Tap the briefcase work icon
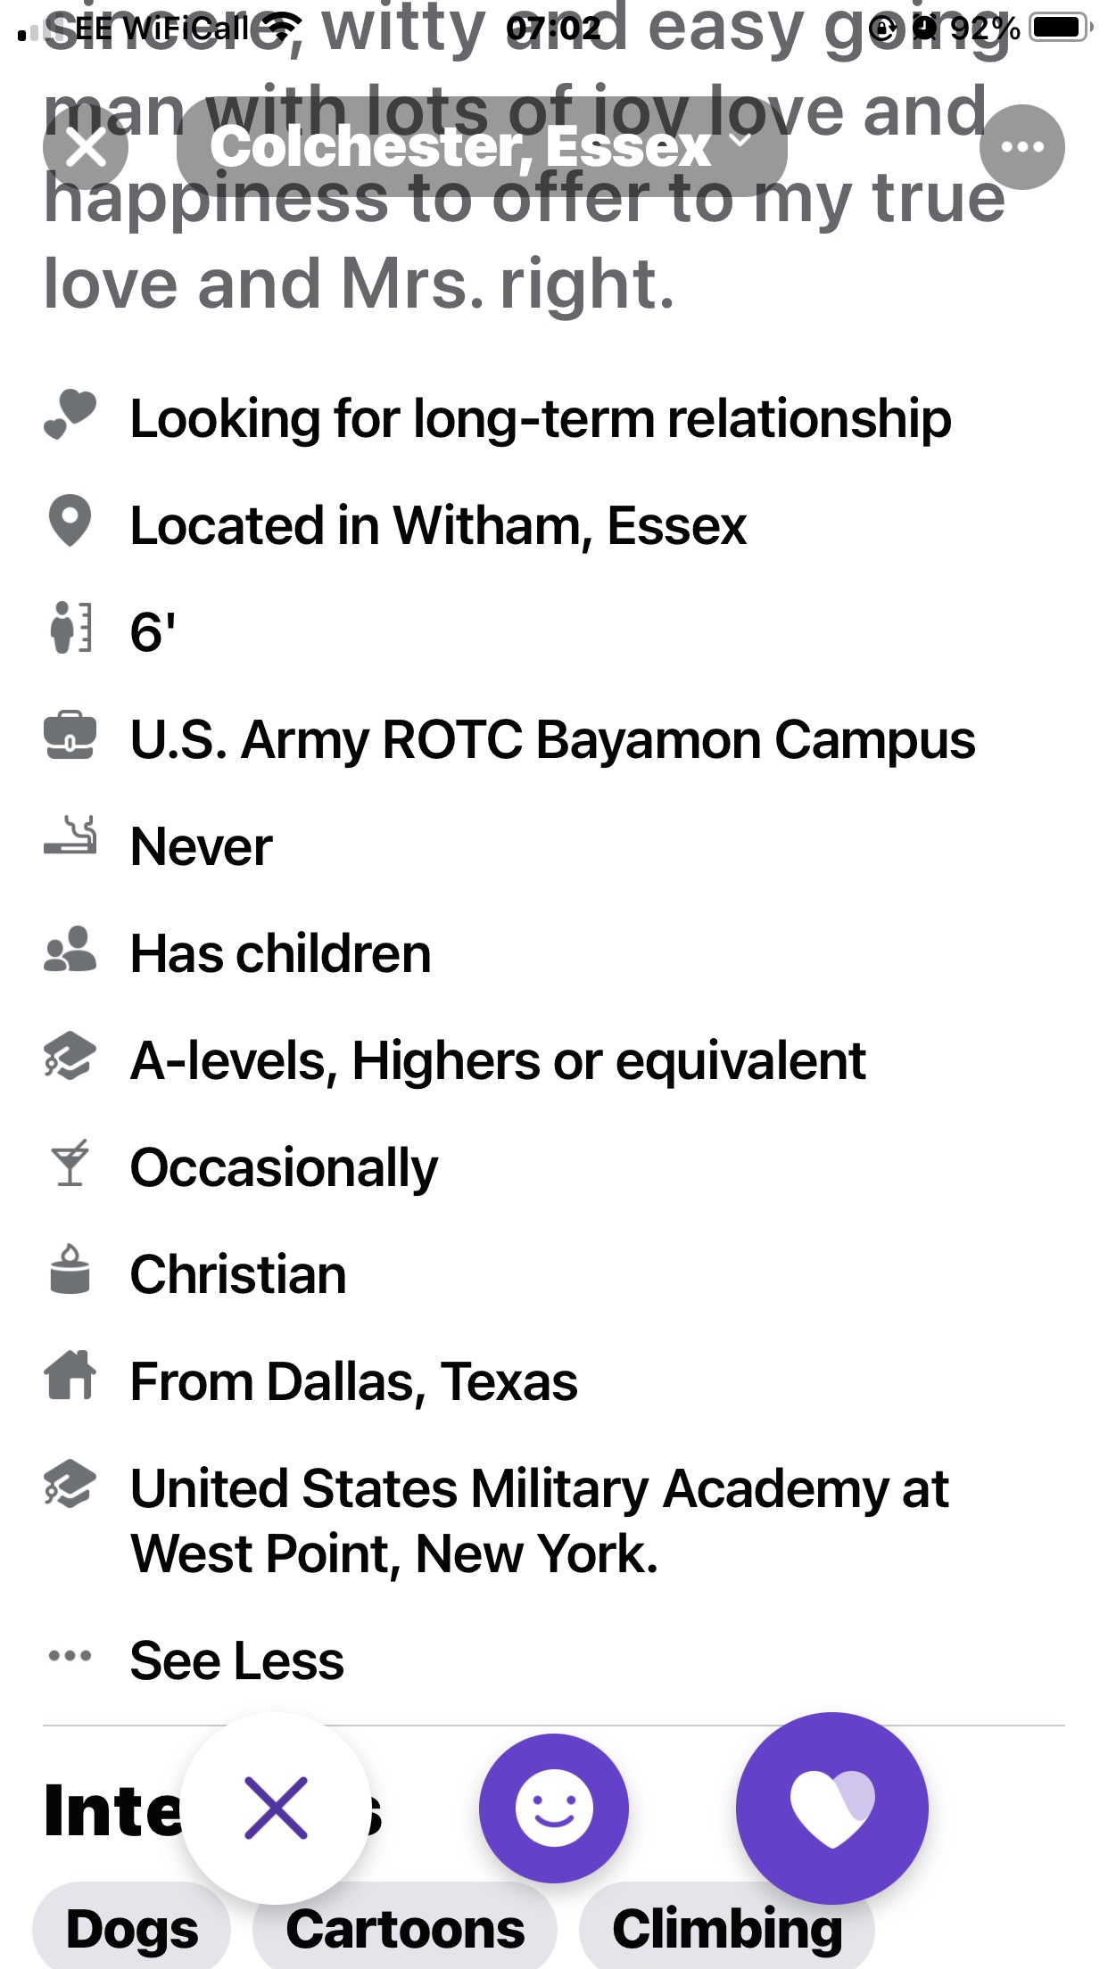This screenshot has height=1969, width=1108. tap(70, 736)
